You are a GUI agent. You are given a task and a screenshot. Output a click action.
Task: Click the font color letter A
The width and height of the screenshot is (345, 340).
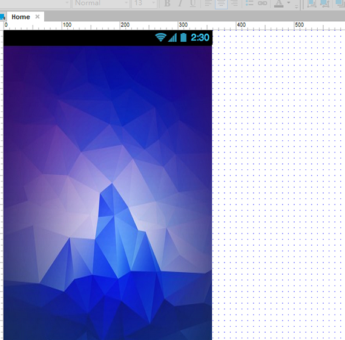point(279,4)
